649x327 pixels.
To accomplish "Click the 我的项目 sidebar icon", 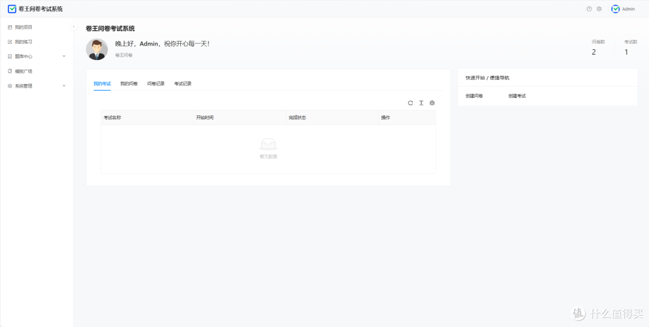I will tap(10, 27).
